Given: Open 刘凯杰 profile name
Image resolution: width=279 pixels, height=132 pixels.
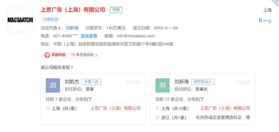Looking at the screenshot, I should (72, 82).
